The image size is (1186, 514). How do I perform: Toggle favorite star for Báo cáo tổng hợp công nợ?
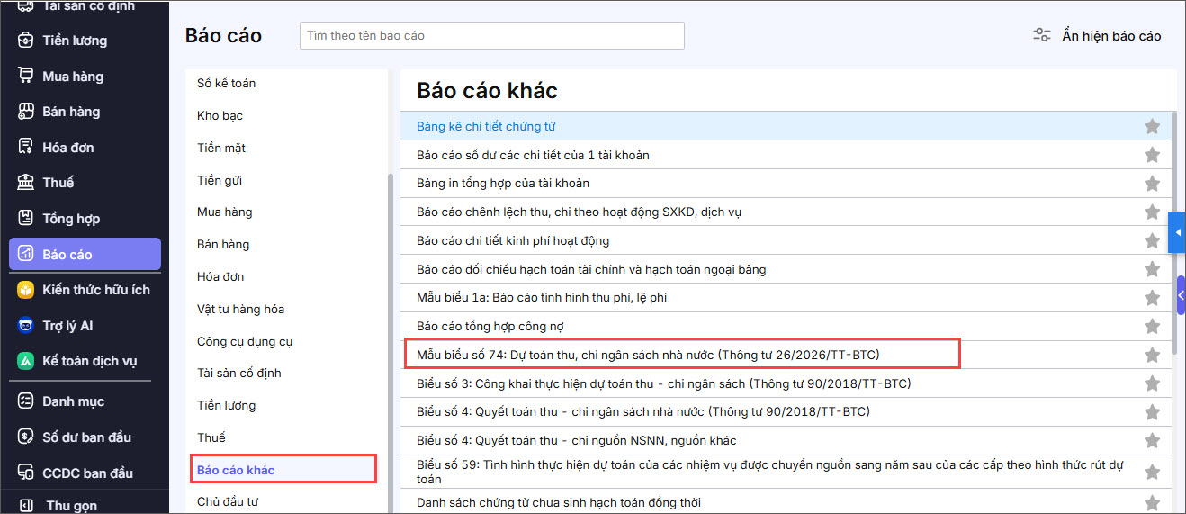click(x=1152, y=326)
